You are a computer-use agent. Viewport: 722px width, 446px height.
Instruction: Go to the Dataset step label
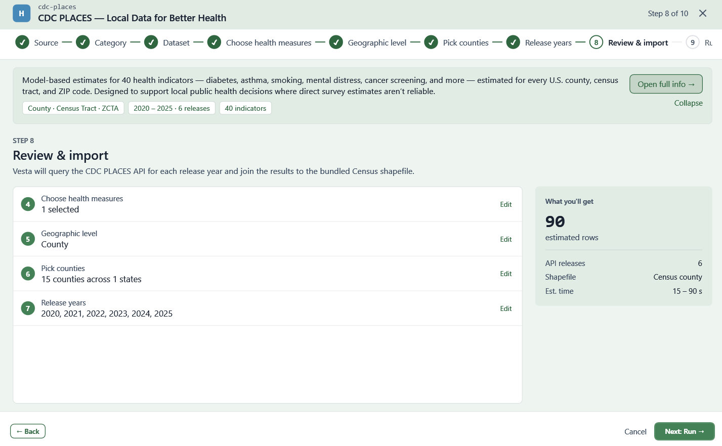(x=176, y=43)
